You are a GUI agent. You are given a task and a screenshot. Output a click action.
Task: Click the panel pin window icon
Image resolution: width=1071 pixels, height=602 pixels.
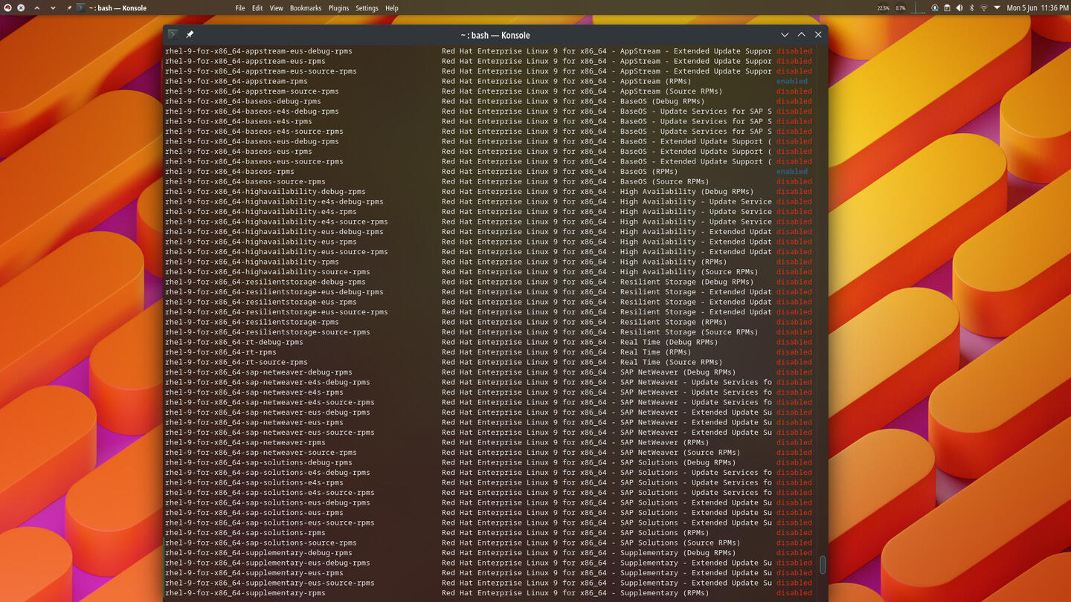click(69, 7)
